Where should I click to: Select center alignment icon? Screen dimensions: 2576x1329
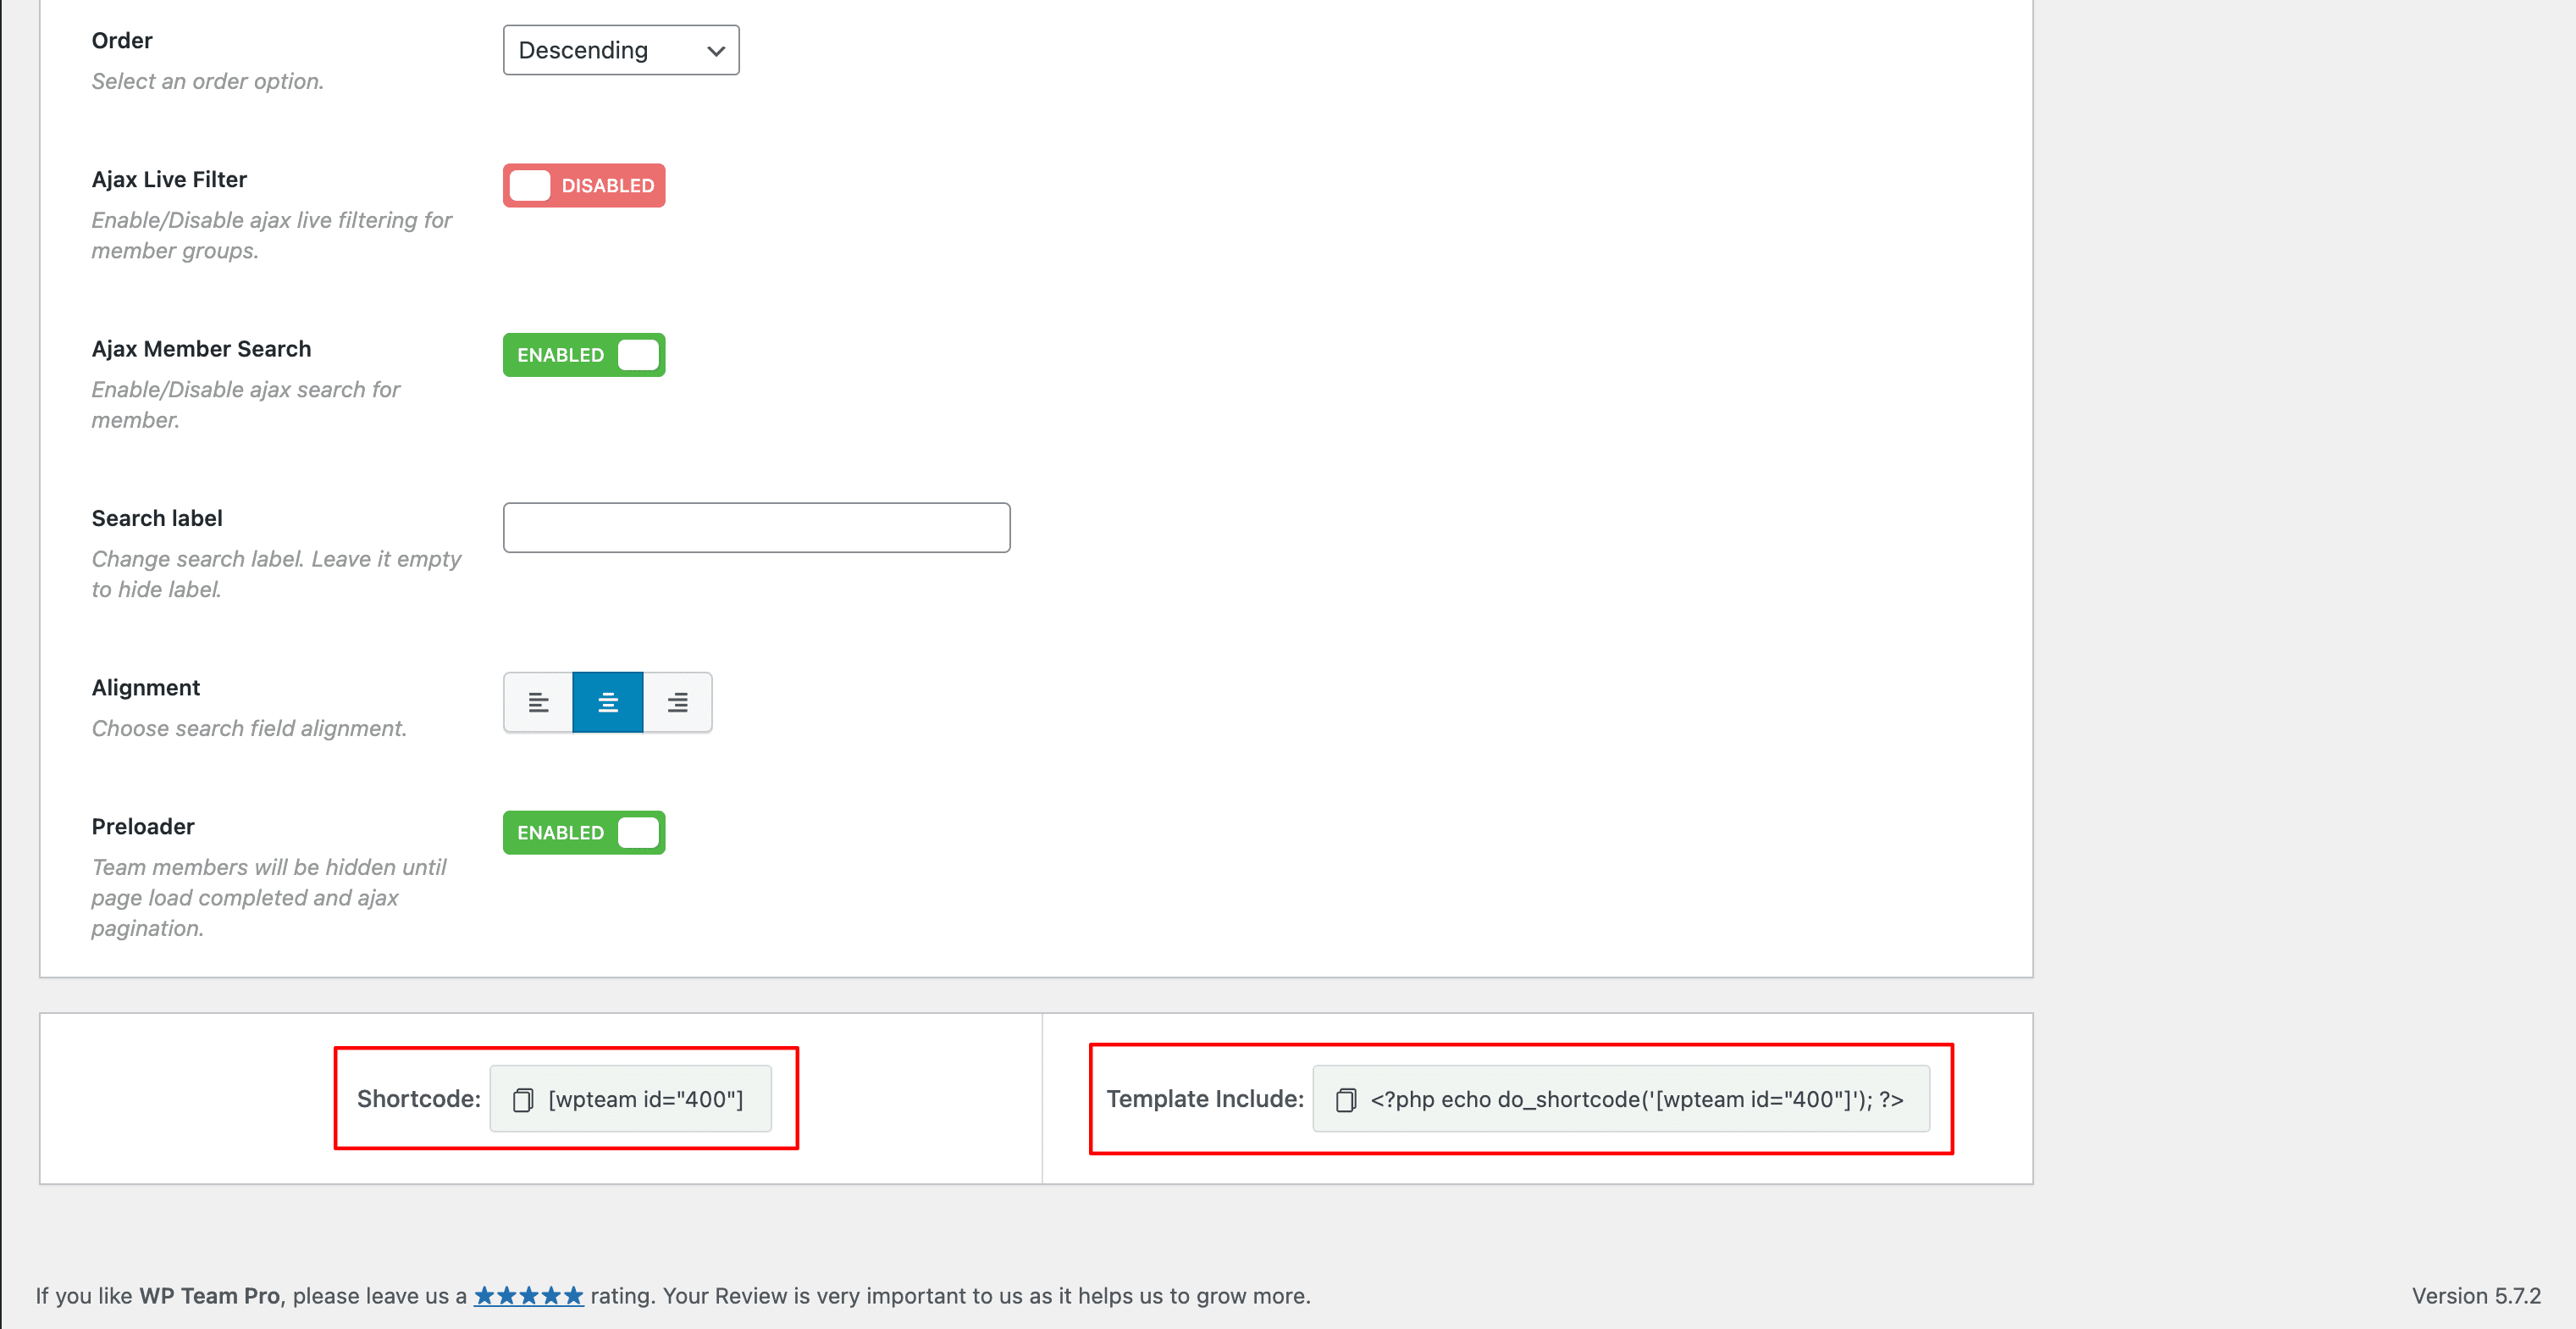click(x=608, y=703)
